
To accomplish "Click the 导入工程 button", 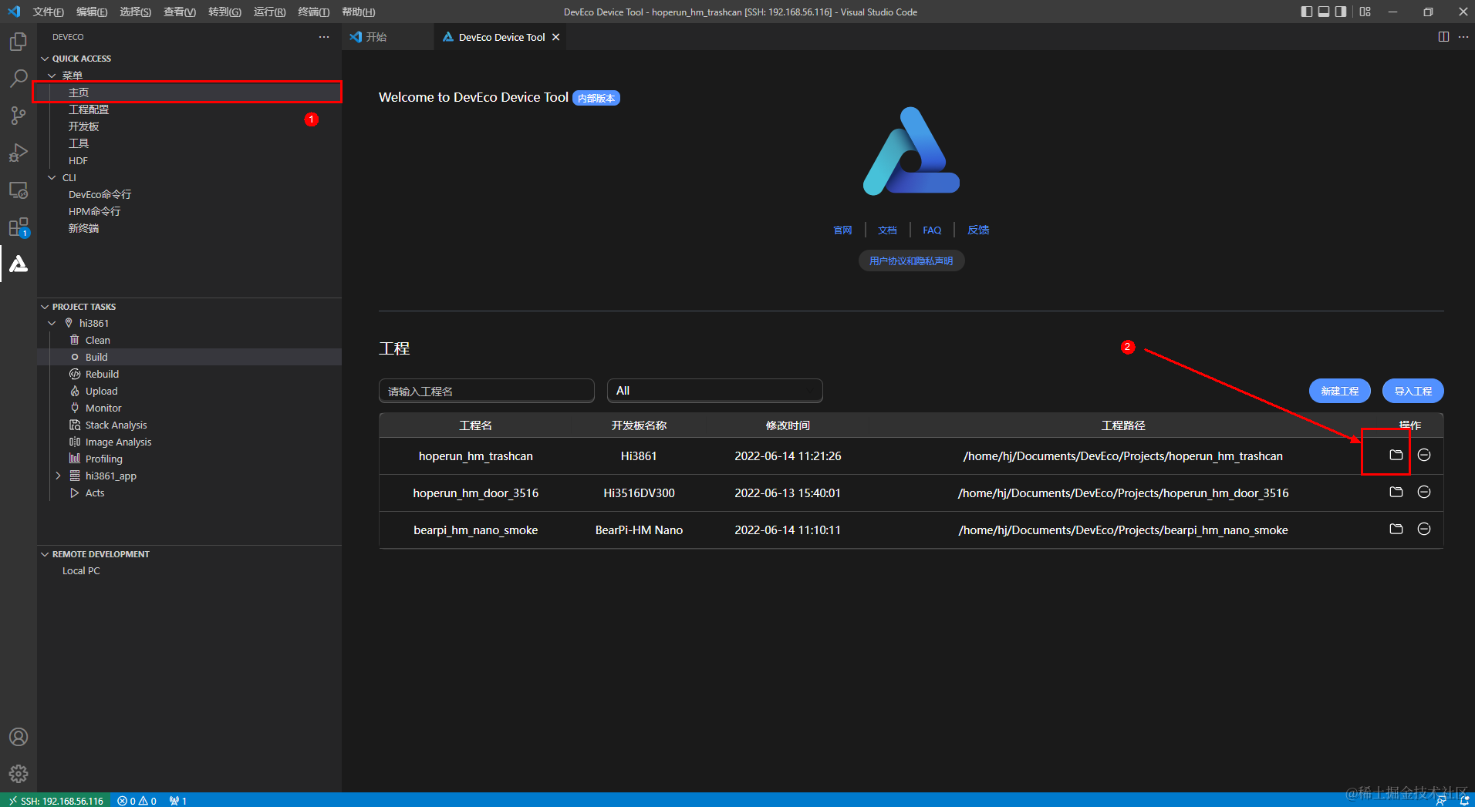I will [x=1413, y=391].
